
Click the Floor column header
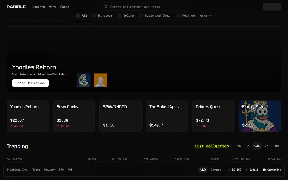pyautogui.click(x=92, y=159)
